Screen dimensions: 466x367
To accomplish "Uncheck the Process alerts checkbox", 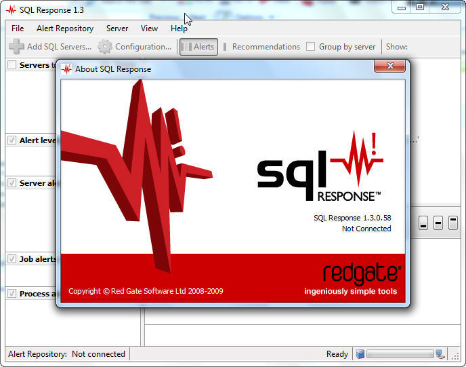I will point(12,294).
